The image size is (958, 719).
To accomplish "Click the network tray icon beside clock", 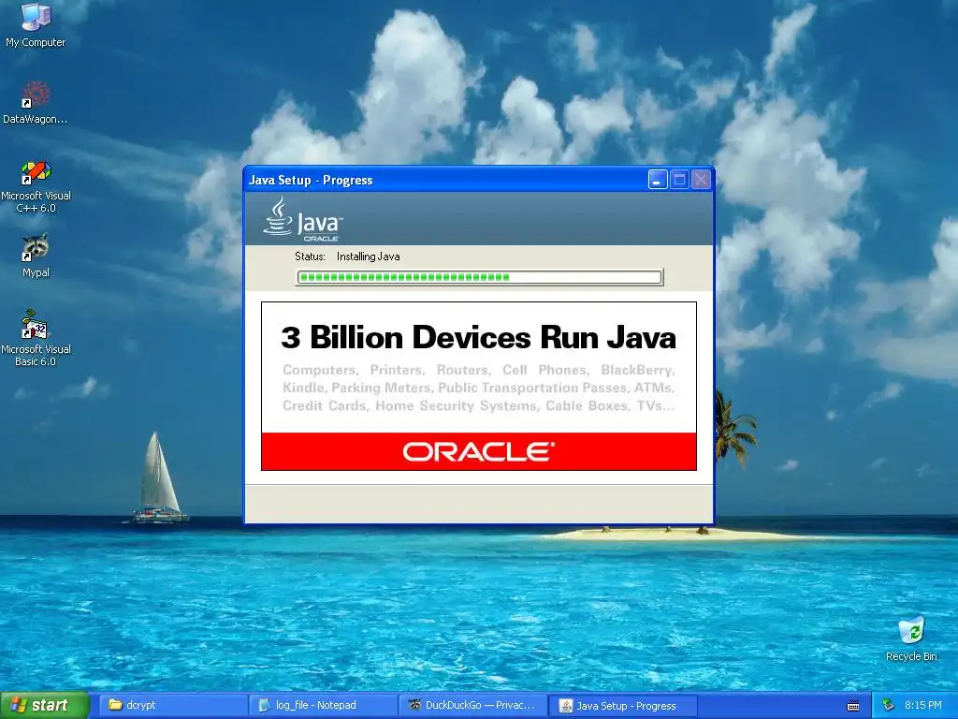I will point(889,705).
